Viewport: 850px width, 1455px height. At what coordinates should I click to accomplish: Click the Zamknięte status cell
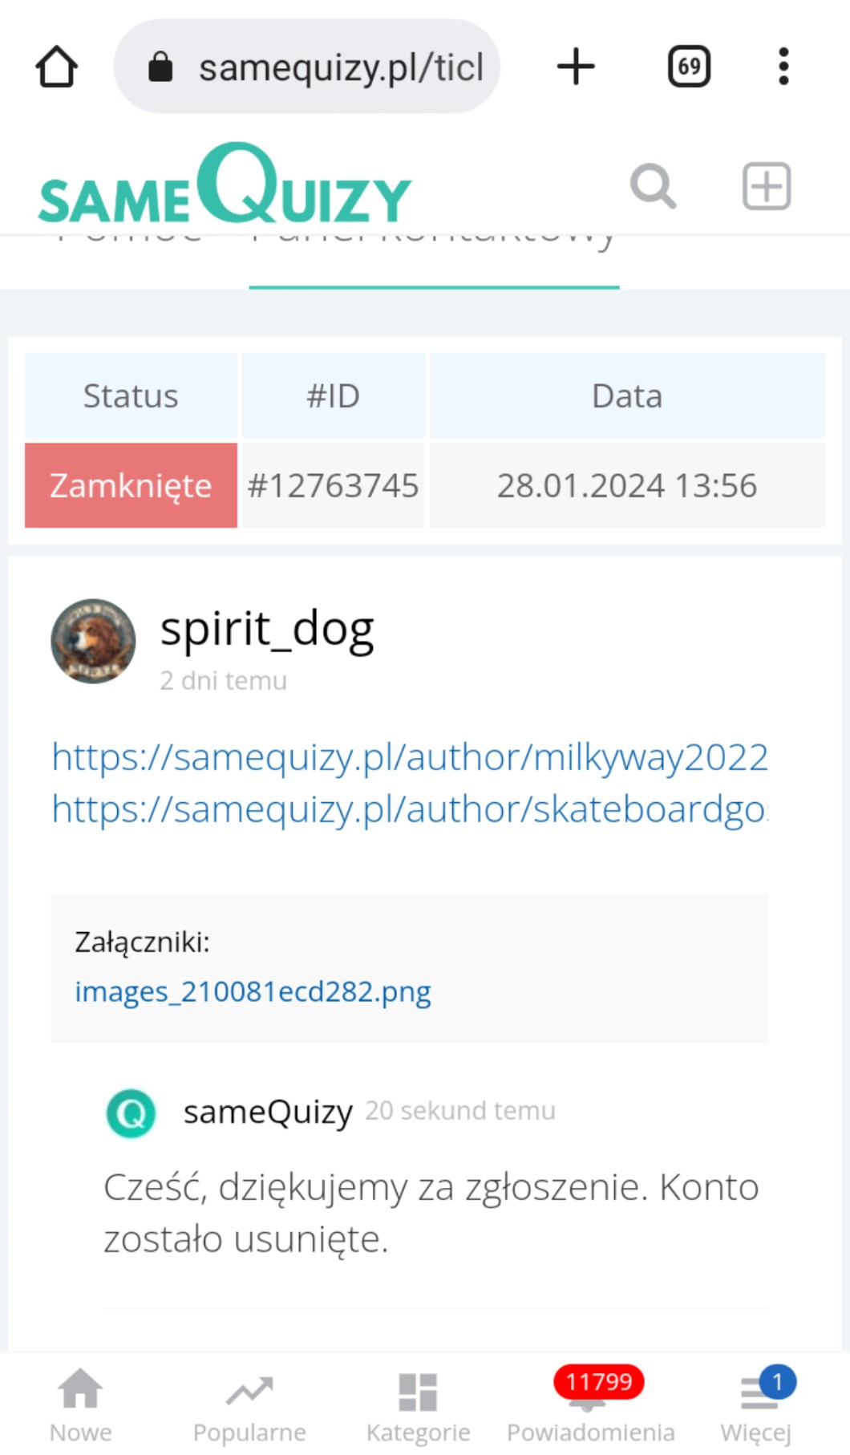click(131, 485)
